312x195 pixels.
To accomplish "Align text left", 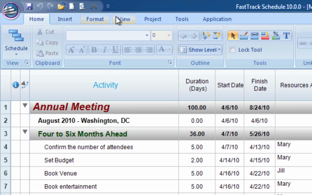I will (x=127, y=50).
